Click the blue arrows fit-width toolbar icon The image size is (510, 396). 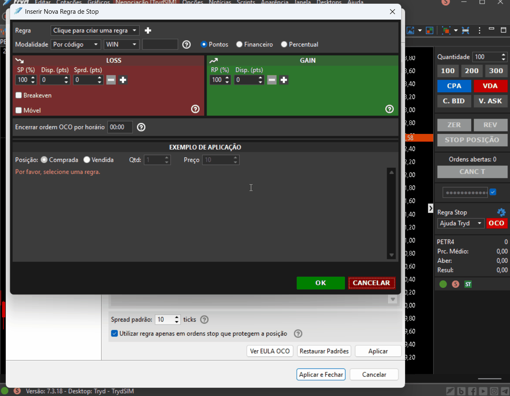[x=465, y=31]
